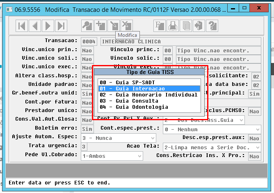Click the delete record icon
The width and height of the screenshot is (274, 193).
tap(127, 26)
